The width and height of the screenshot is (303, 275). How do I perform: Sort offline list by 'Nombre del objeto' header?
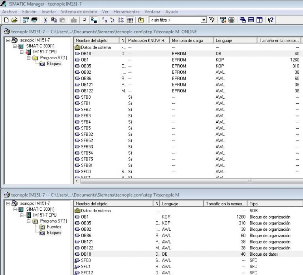click(x=114, y=204)
